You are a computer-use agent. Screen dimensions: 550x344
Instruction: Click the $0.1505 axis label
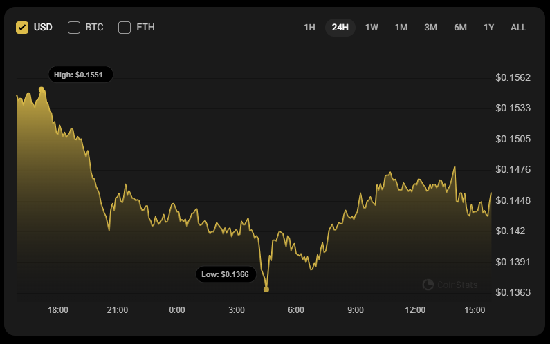513,139
